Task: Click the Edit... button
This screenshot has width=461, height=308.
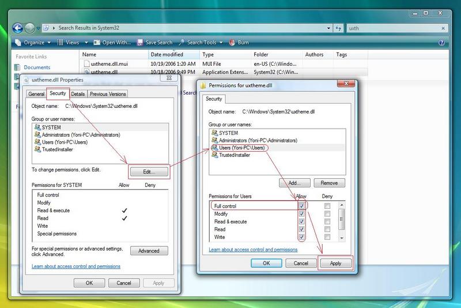Action: [x=149, y=172]
